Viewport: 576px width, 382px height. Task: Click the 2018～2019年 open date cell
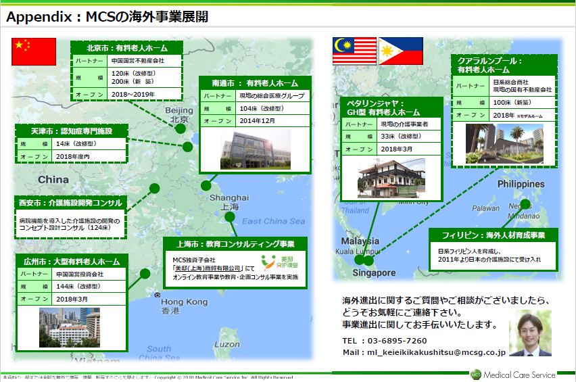point(145,95)
